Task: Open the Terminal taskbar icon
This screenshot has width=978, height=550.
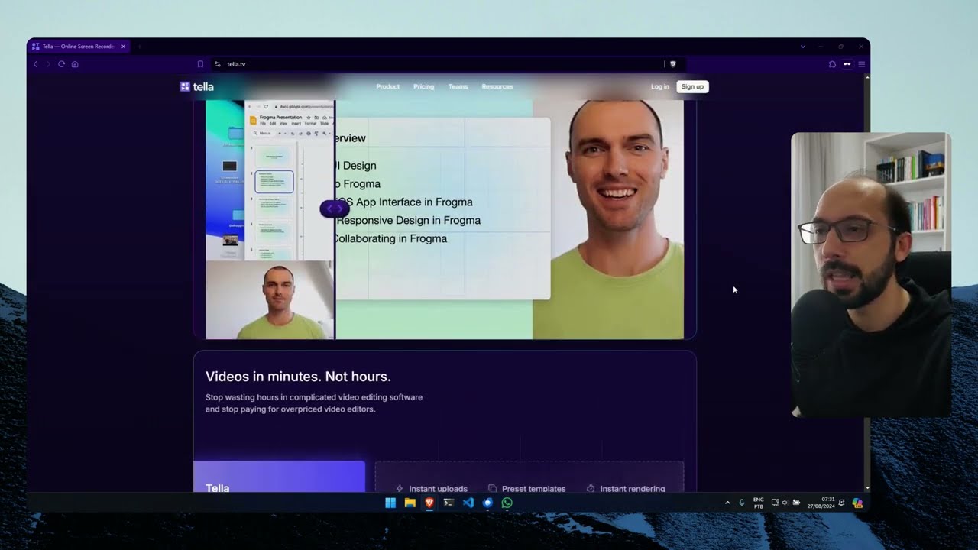Action: click(x=449, y=503)
